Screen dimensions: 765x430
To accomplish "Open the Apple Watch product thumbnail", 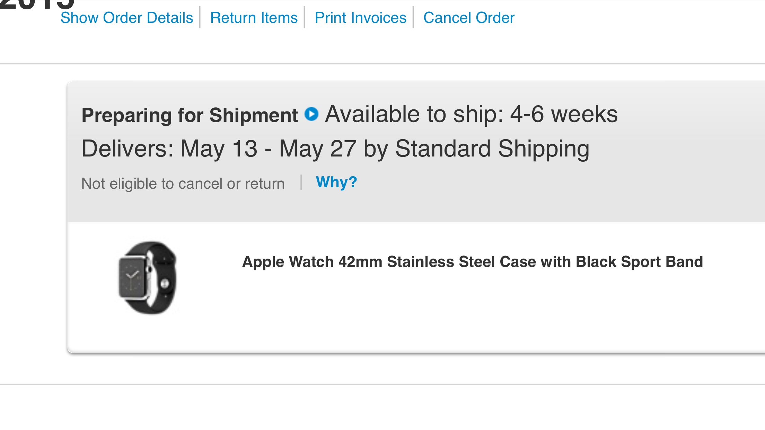I will tap(148, 278).
